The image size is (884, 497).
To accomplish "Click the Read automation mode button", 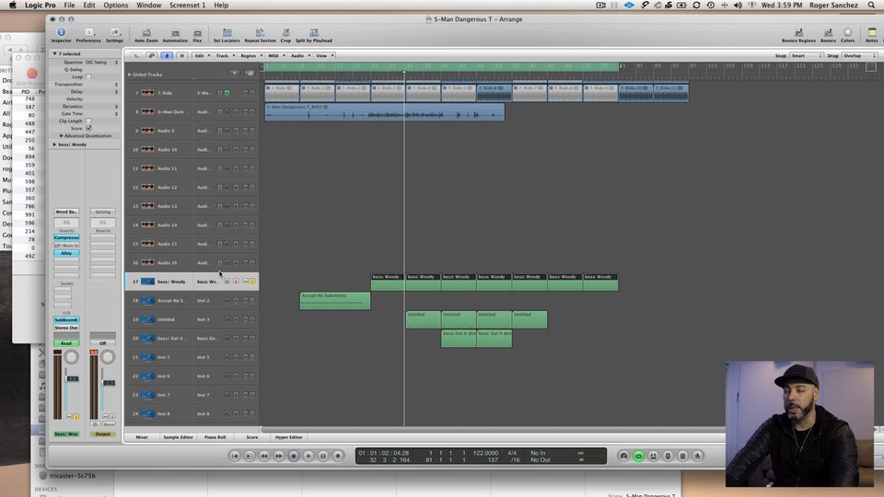I will [66, 343].
